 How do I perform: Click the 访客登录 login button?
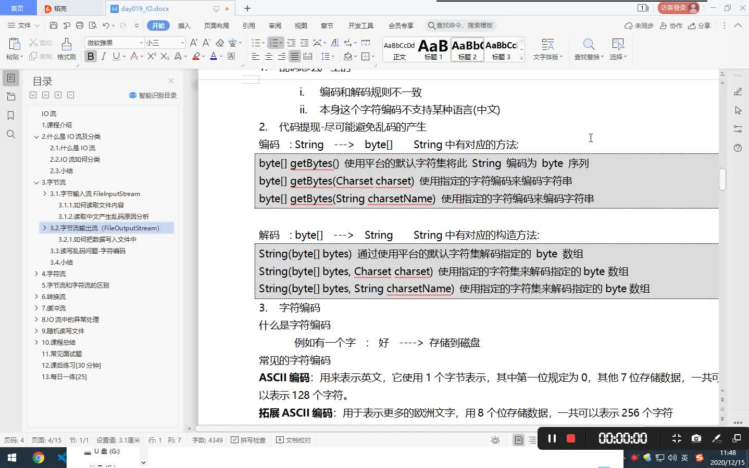click(678, 8)
